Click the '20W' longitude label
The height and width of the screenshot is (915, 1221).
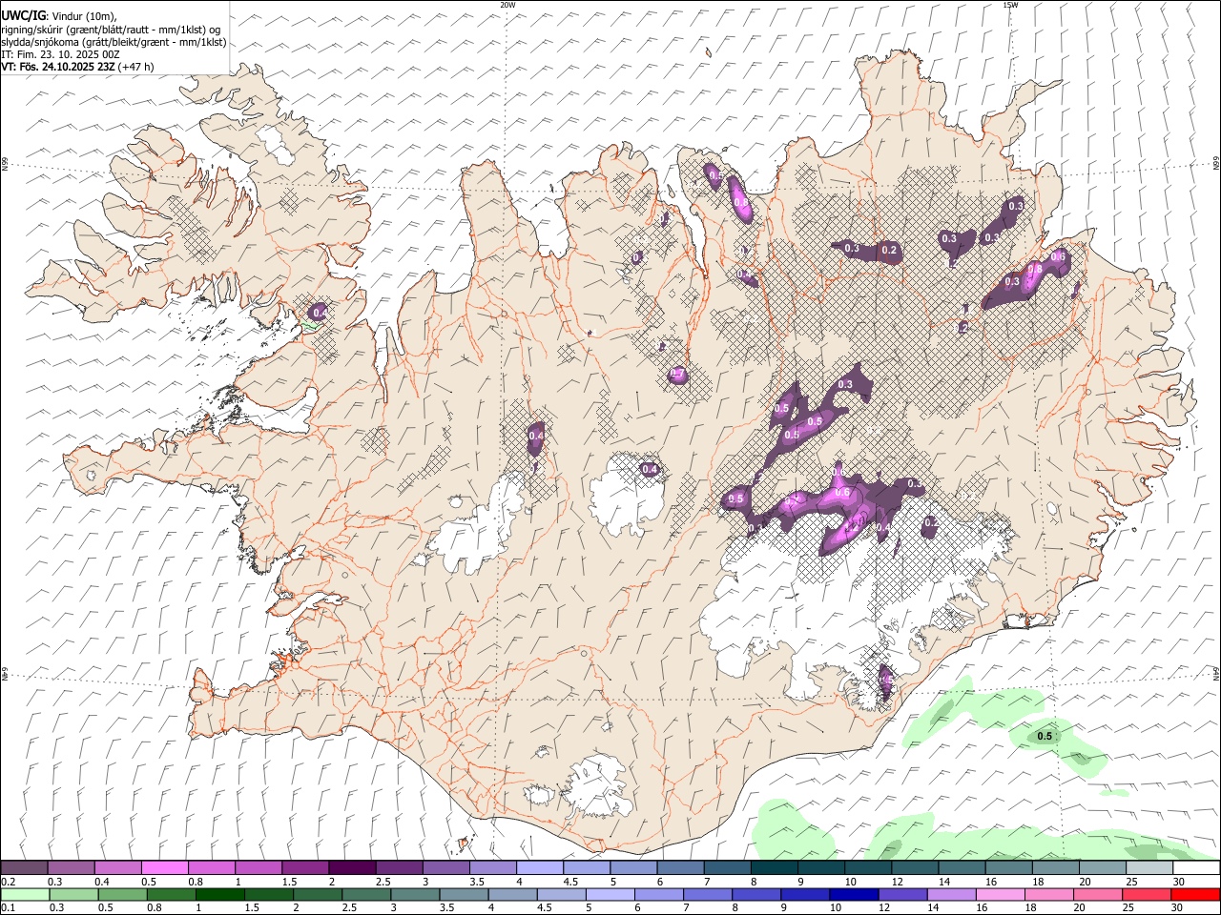click(x=507, y=5)
